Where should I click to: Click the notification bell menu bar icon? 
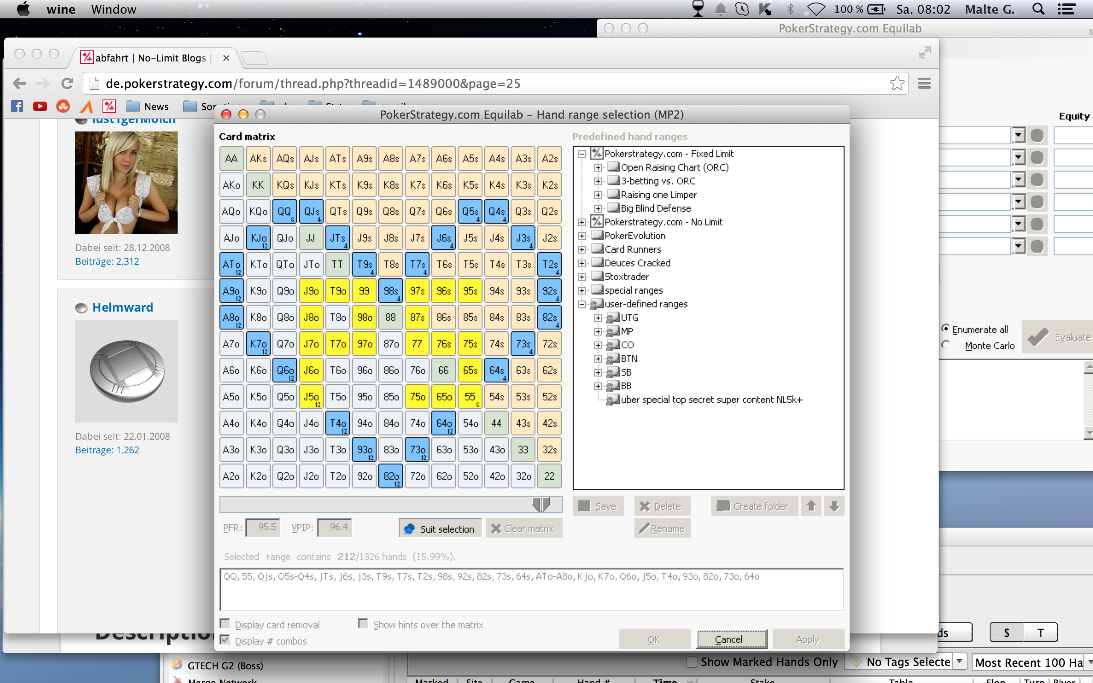(720, 9)
